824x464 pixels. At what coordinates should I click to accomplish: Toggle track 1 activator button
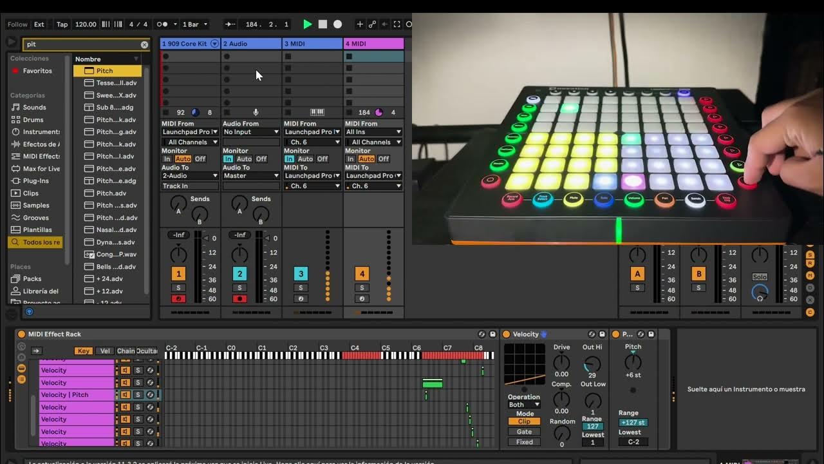click(178, 274)
